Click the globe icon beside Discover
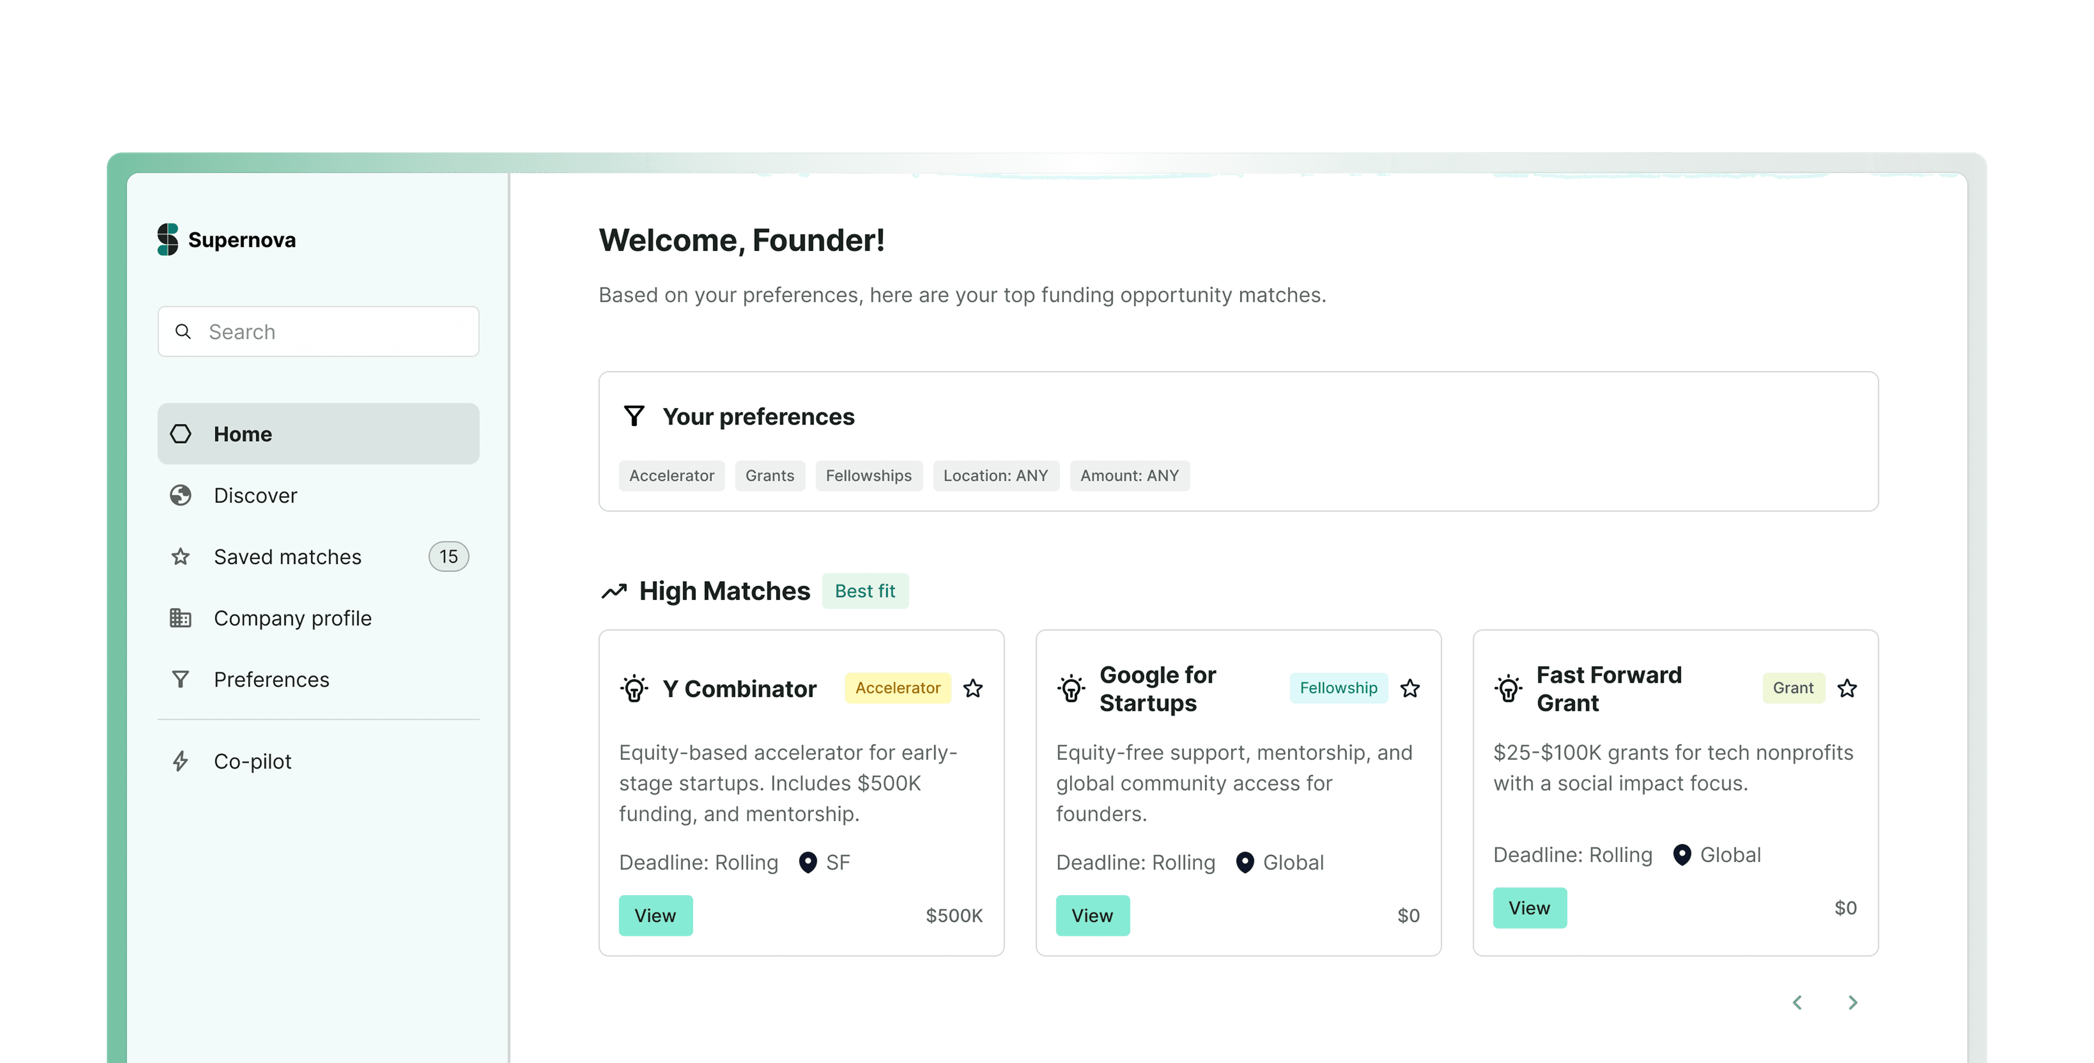The height and width of the screenshot is (1063, 2094). click(x=180, y=495)
